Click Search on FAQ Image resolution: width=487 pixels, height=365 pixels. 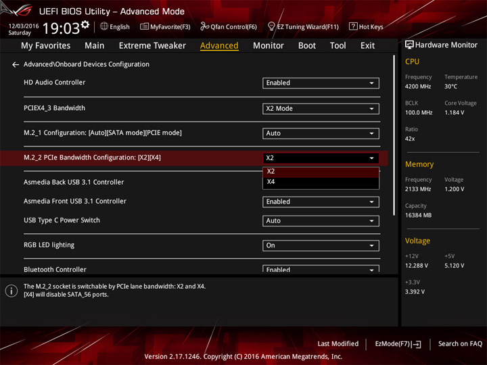tap(460, 344)
